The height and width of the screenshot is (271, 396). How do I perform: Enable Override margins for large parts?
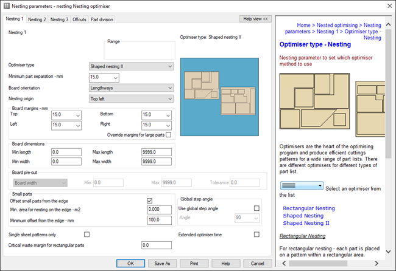click(x=169, y=135)
